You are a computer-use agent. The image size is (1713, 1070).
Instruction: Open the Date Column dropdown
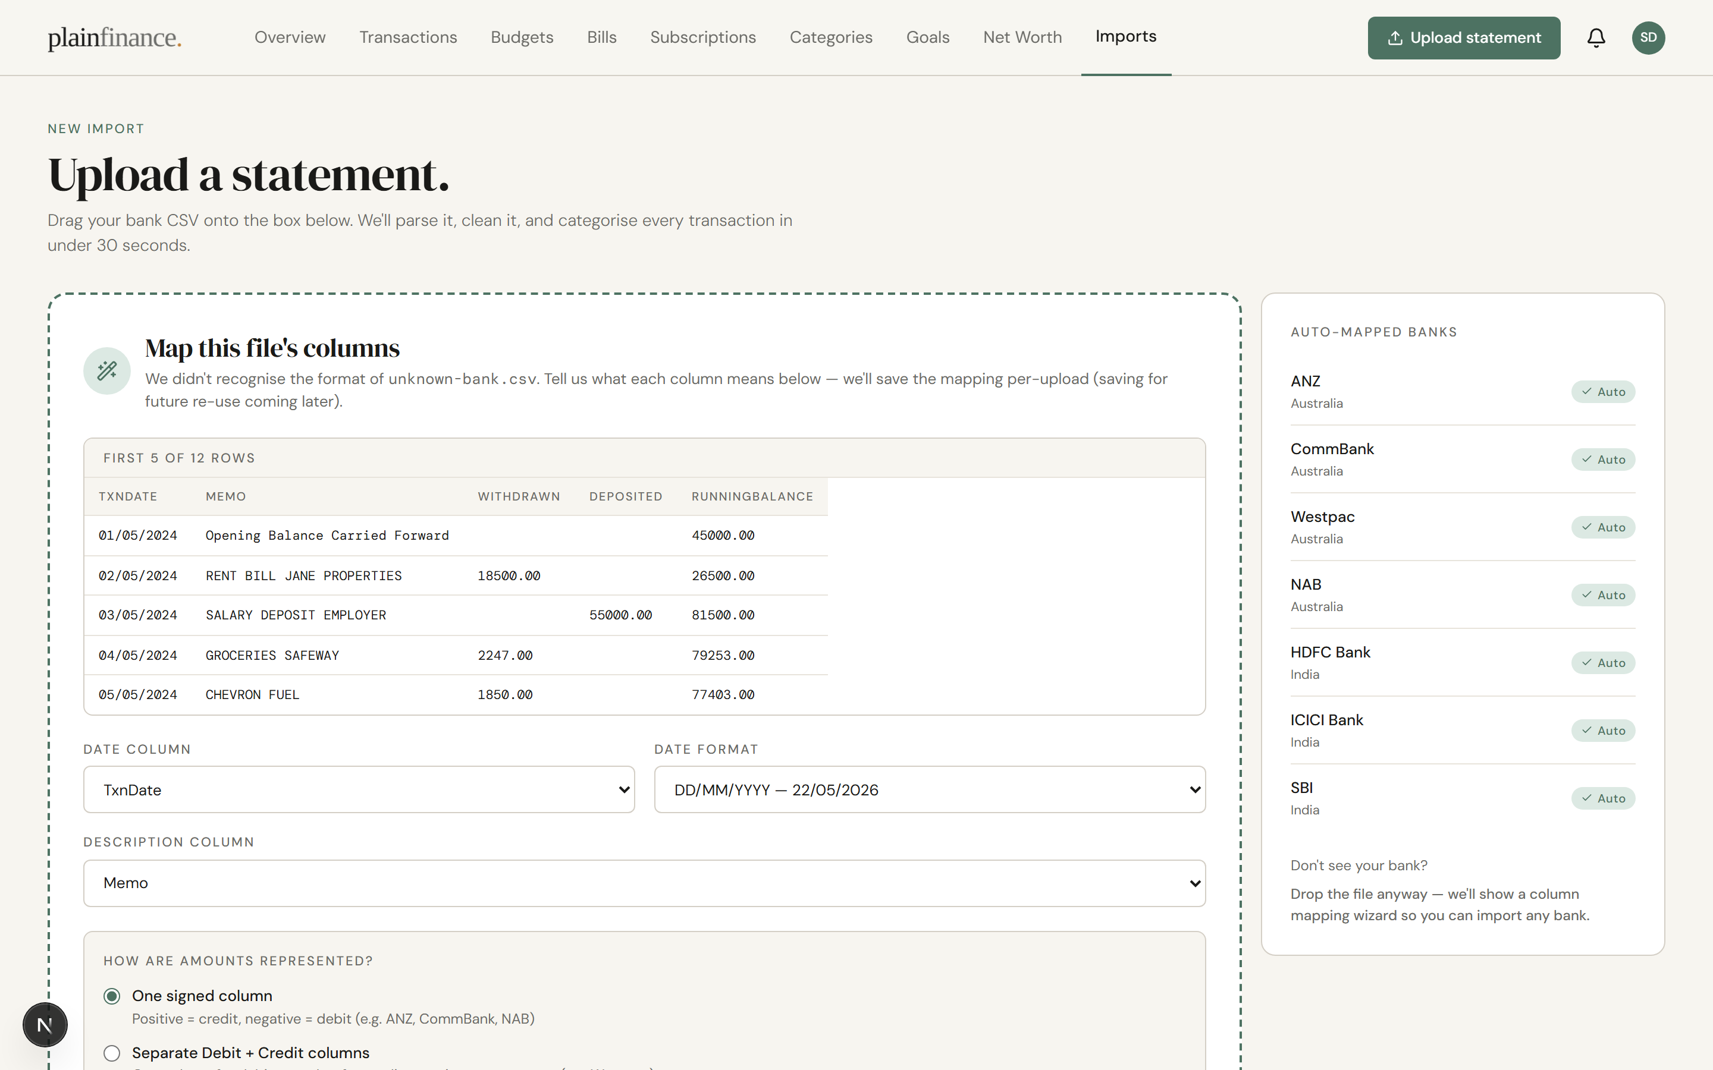click(359, 790)
